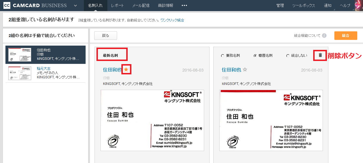Expand the CAMCARD BUSINESS dropdown arrow
The image size is (363, 163).
coord(75,5)
